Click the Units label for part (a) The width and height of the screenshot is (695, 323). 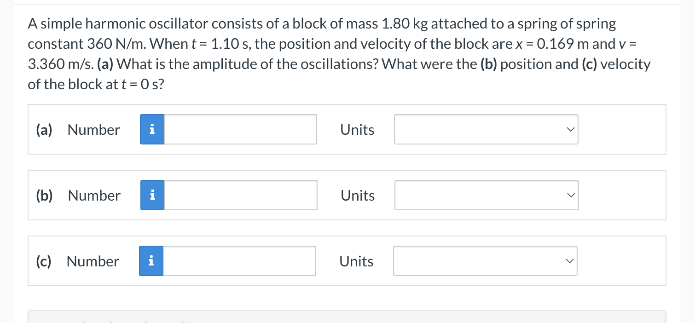pos(357,129)
